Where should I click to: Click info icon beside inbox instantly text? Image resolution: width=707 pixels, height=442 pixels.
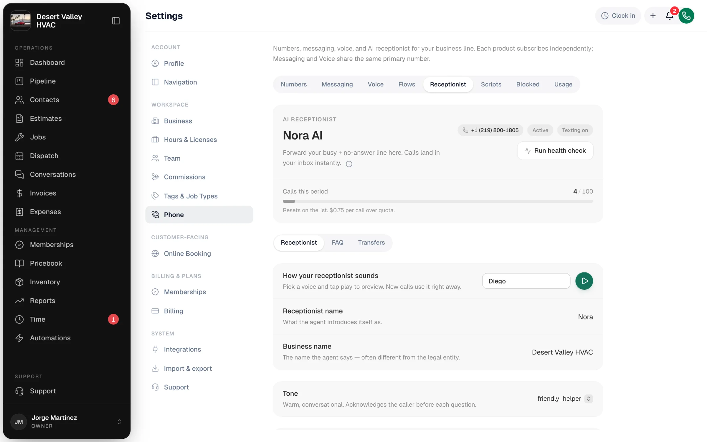coord(349,164)
